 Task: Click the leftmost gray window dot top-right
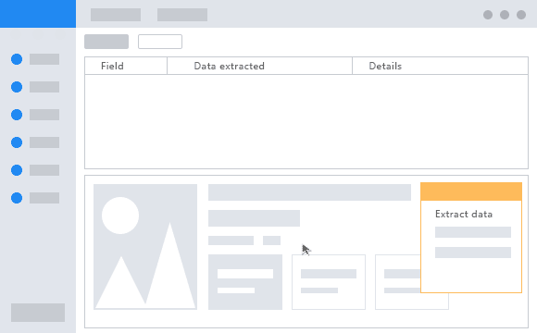[488, 15]
